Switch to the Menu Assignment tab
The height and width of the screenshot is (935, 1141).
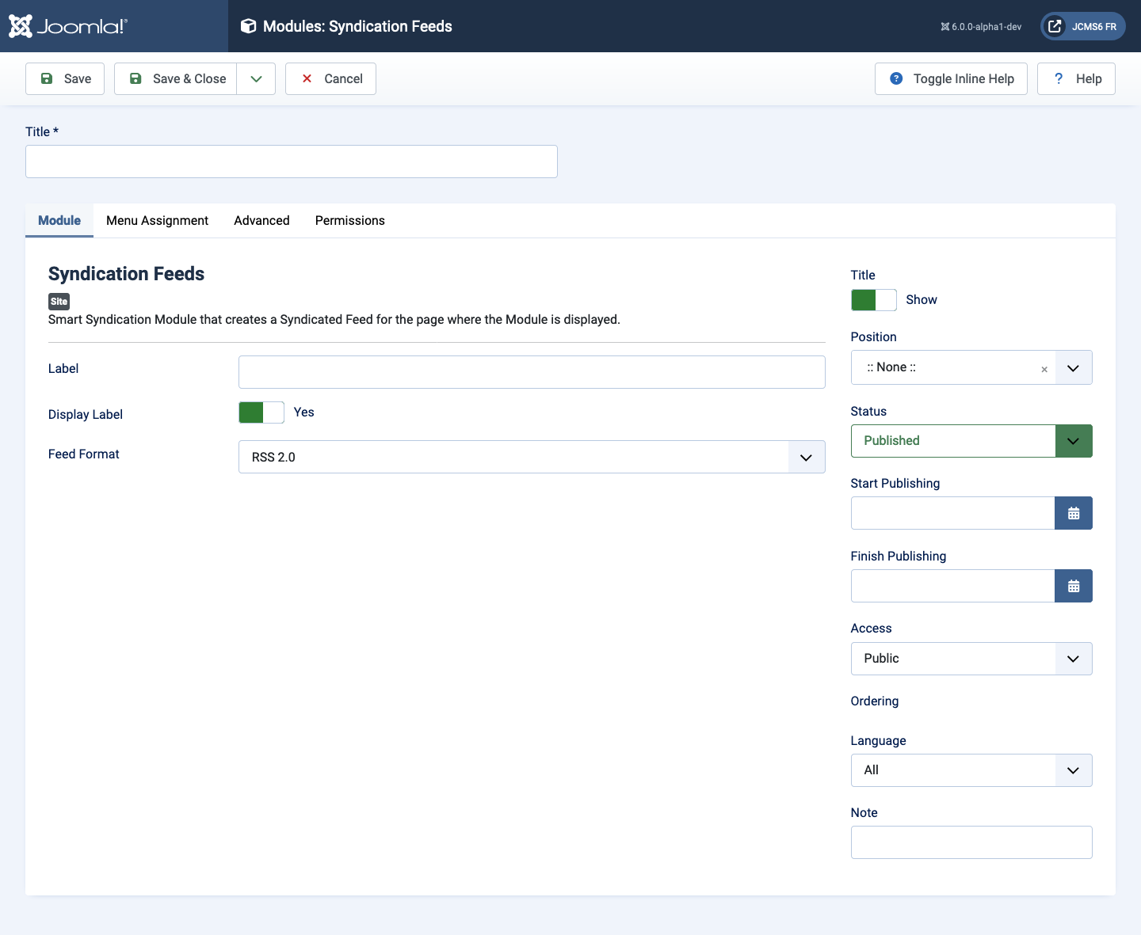coord(157,220)
